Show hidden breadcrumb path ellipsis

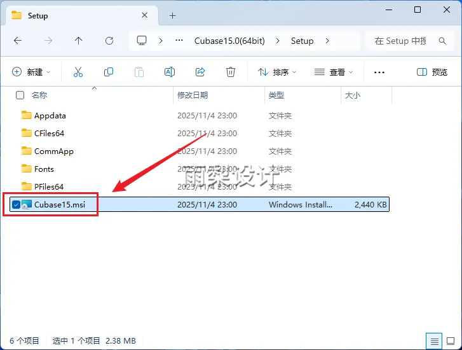(x=179, y=41)
